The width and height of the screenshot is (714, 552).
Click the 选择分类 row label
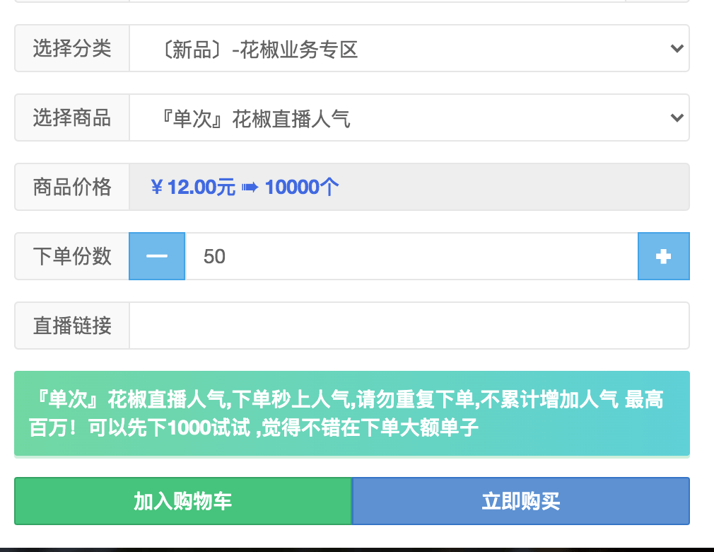(x=71, y=48)
